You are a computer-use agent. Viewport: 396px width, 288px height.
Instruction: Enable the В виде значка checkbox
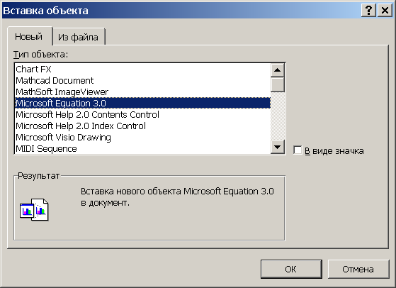point(298,150)
